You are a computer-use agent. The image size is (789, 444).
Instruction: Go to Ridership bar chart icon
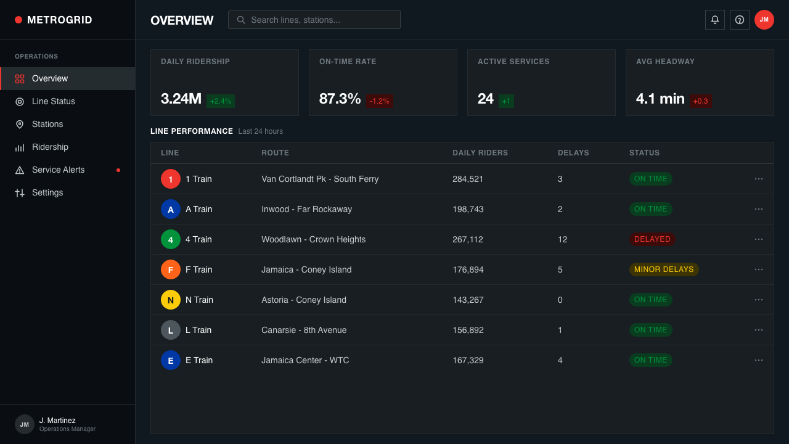(20, 147)
